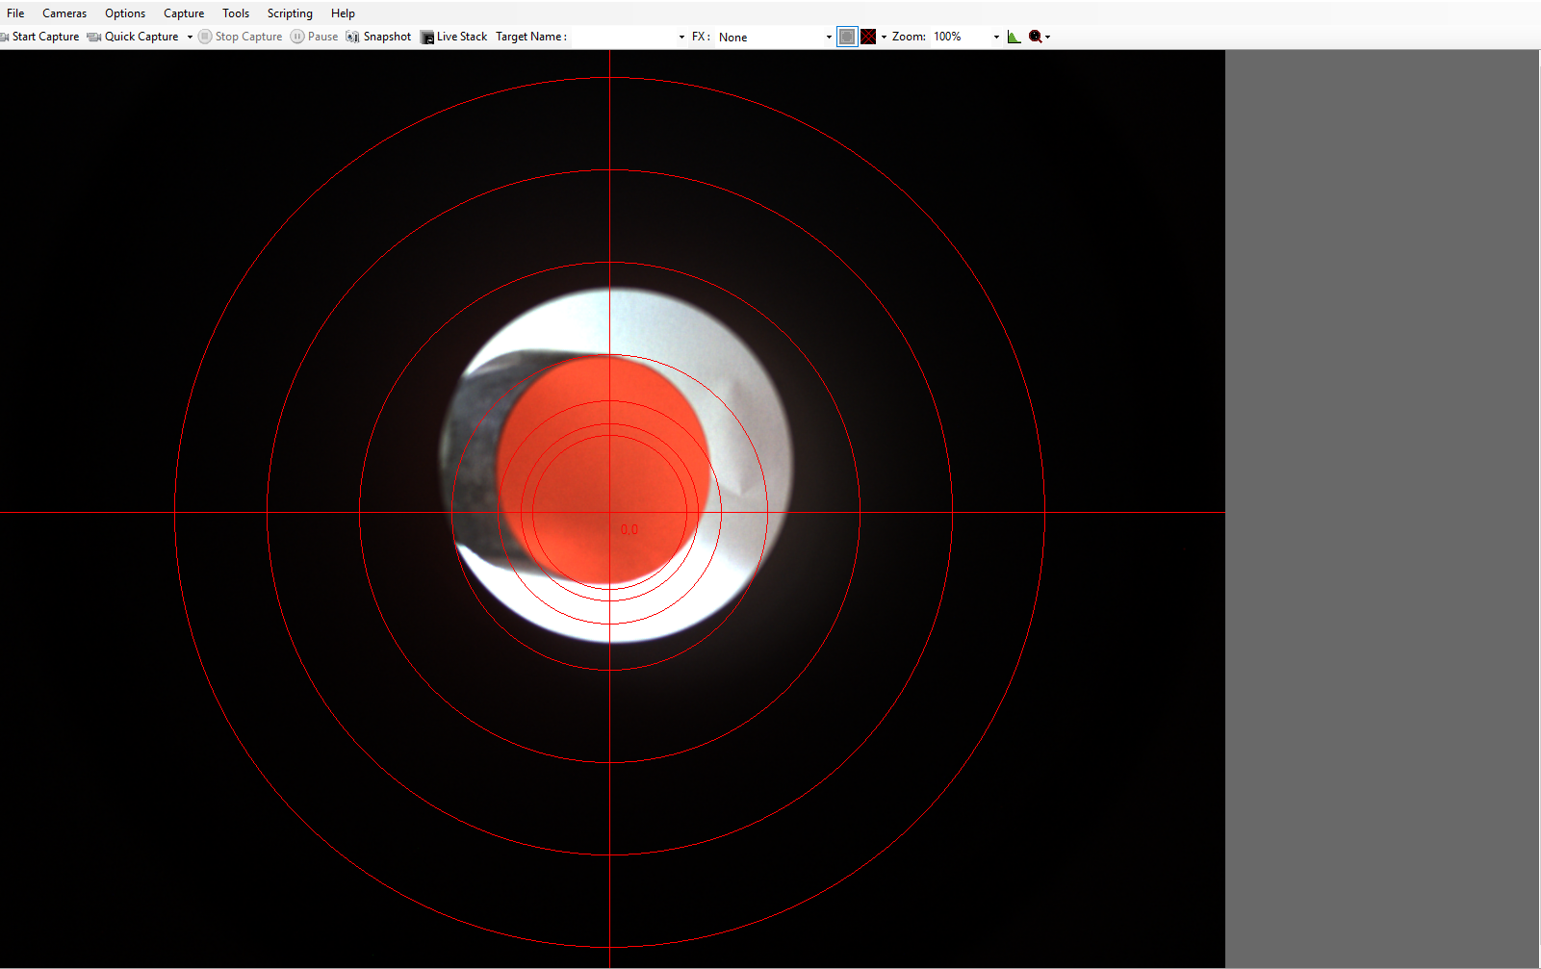1541x969 pixels.
Task: Click the Start Capture button
Action: pyautogui.click(x=40, y=37)
